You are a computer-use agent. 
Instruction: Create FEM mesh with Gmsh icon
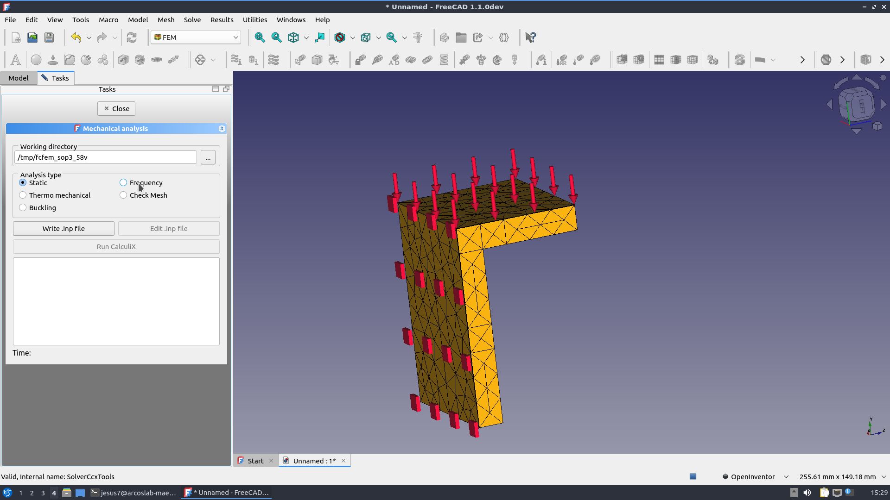(639, 60)
